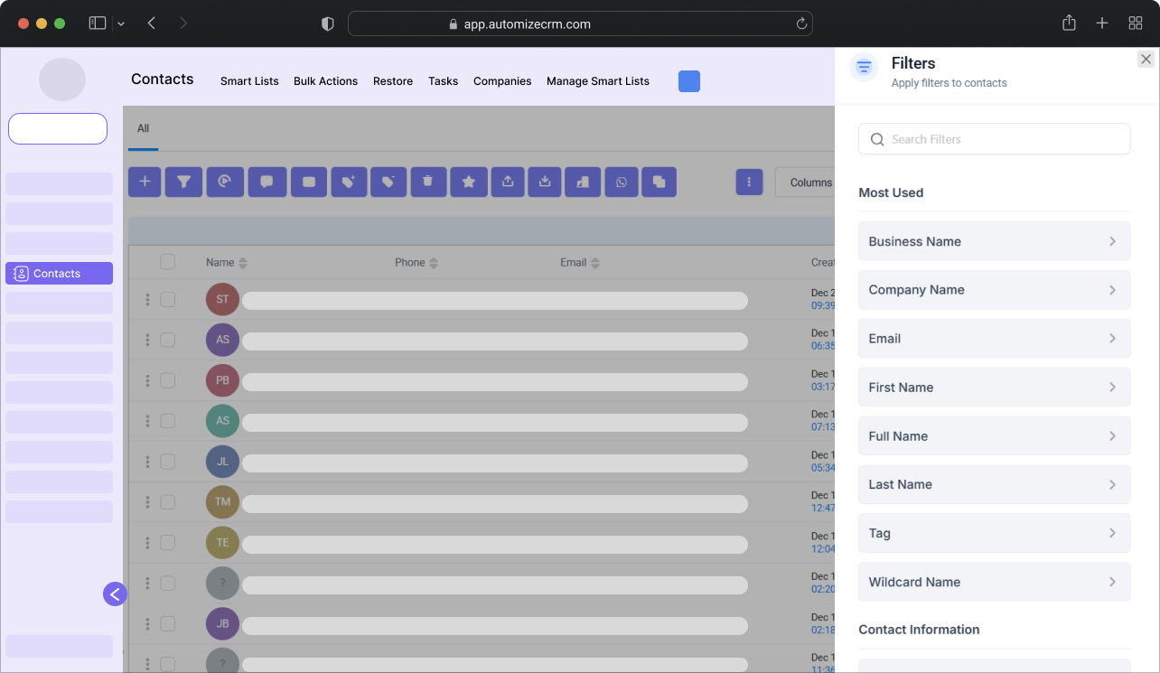Open the Wildcard Name filter
This screenshot has height=673, width=1160.
tap(994, 582)
